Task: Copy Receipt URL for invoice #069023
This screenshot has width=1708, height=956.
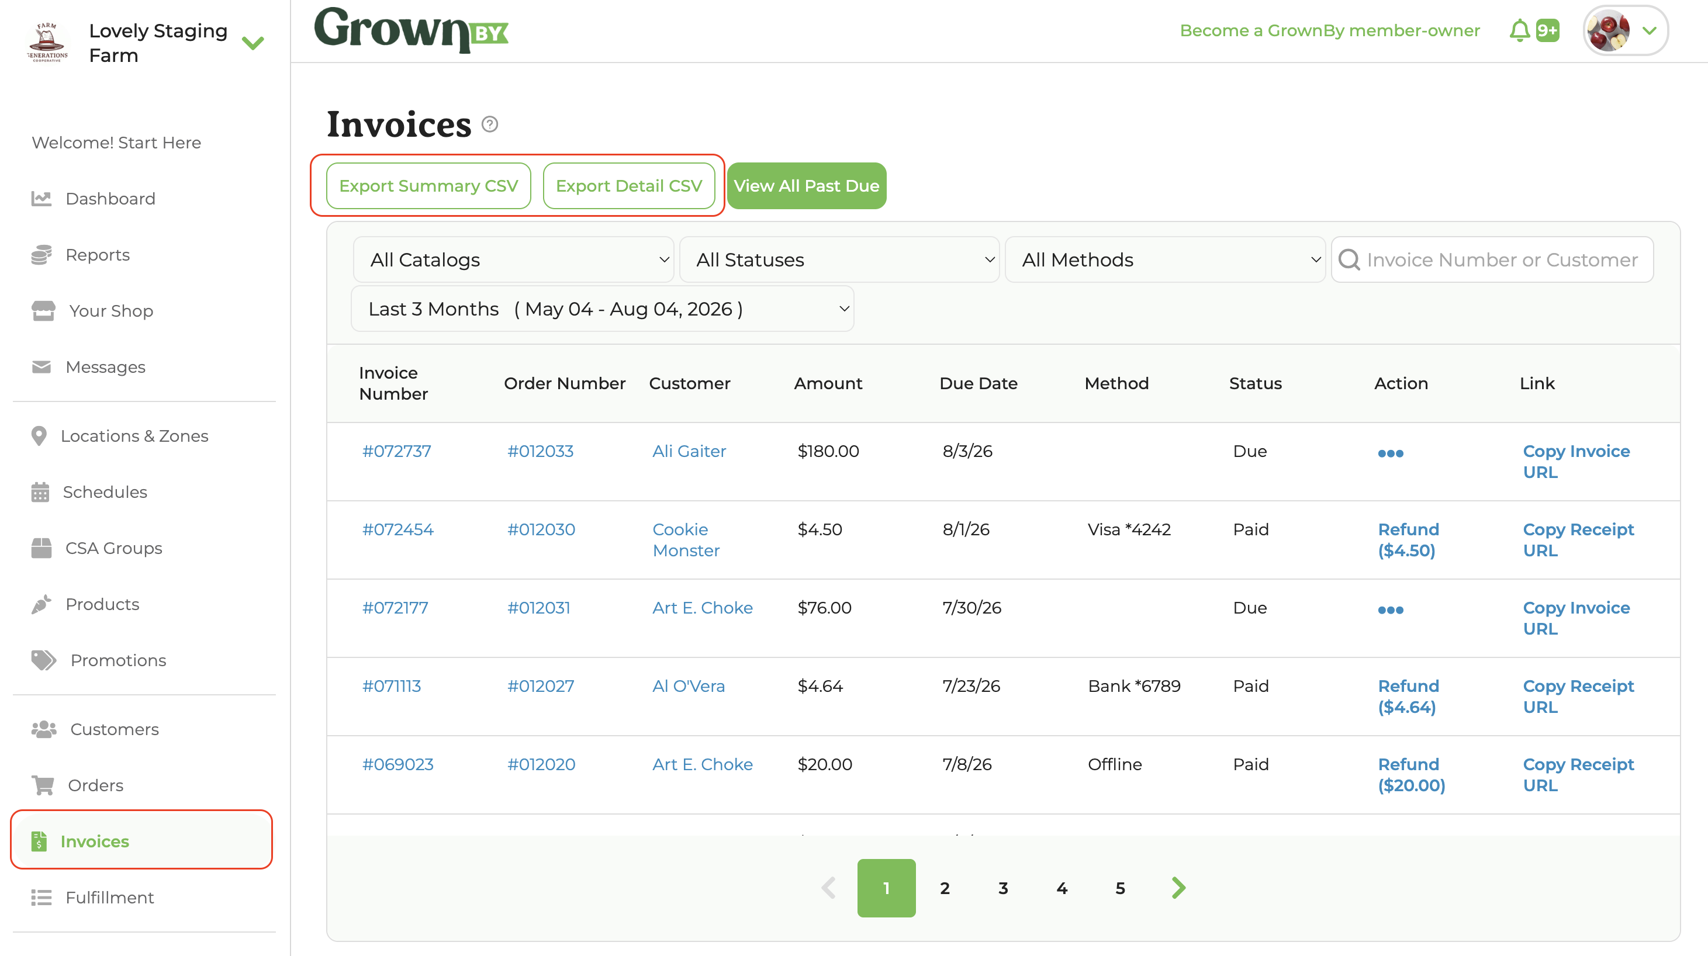Action: 1578,774
